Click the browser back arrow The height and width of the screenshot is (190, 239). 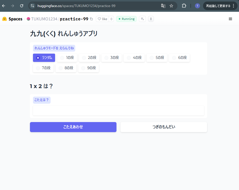coord(4,6)
